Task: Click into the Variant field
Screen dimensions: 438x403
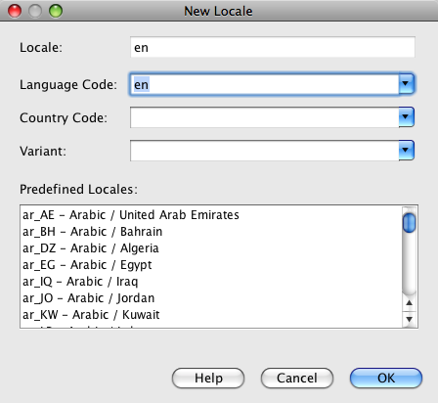Action: 265,151
